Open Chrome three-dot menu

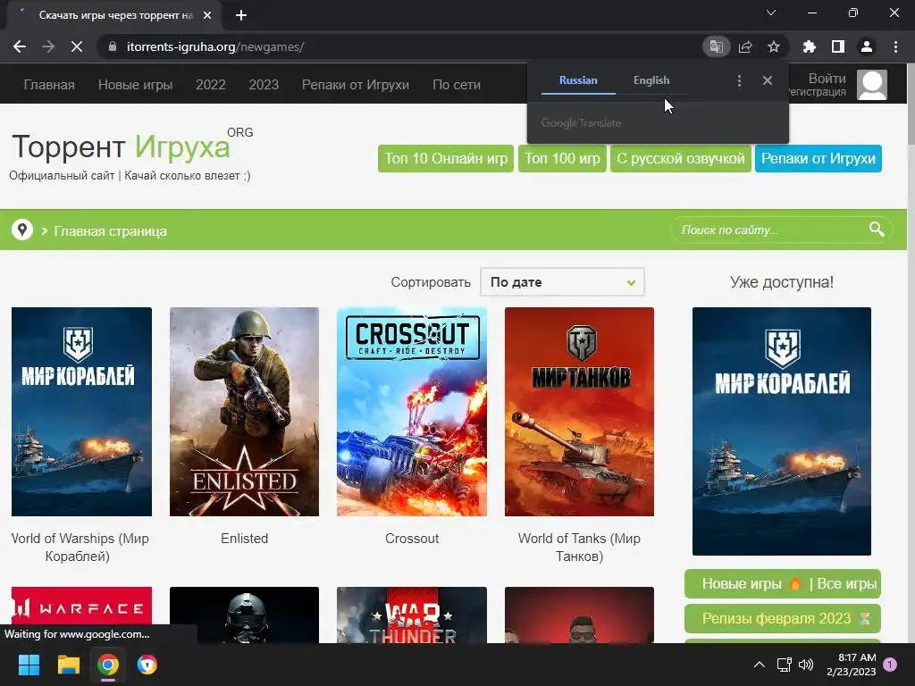pyautogui.click(x=895, y=46)
